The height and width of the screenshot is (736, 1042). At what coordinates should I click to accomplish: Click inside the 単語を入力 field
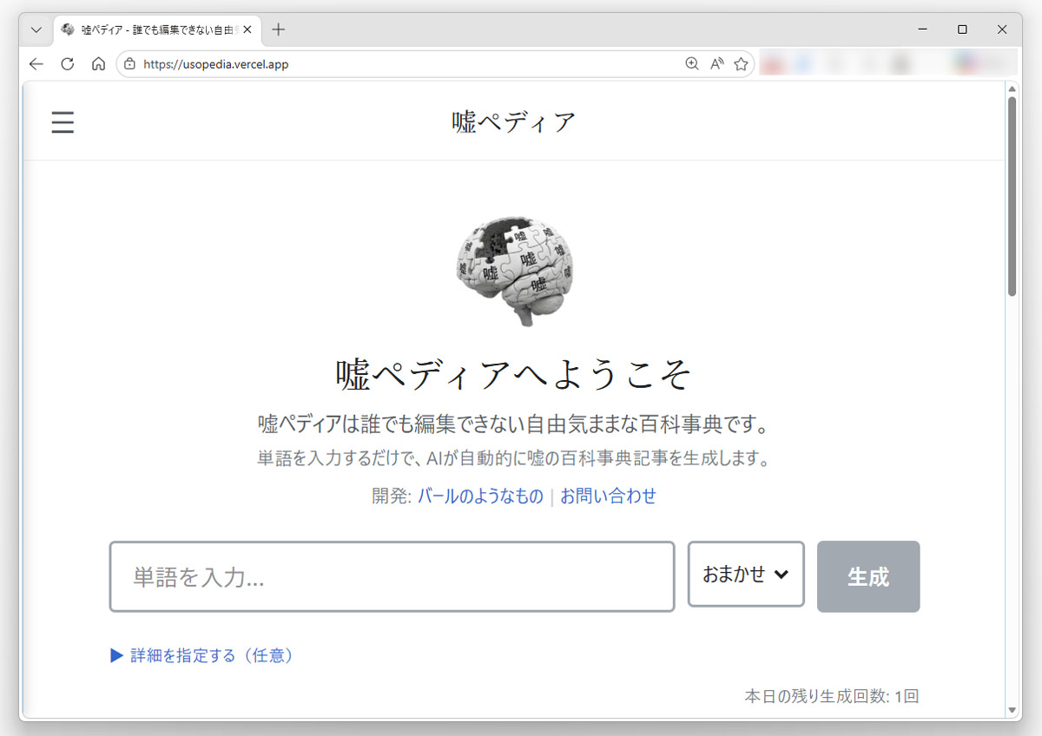(391, 576)
